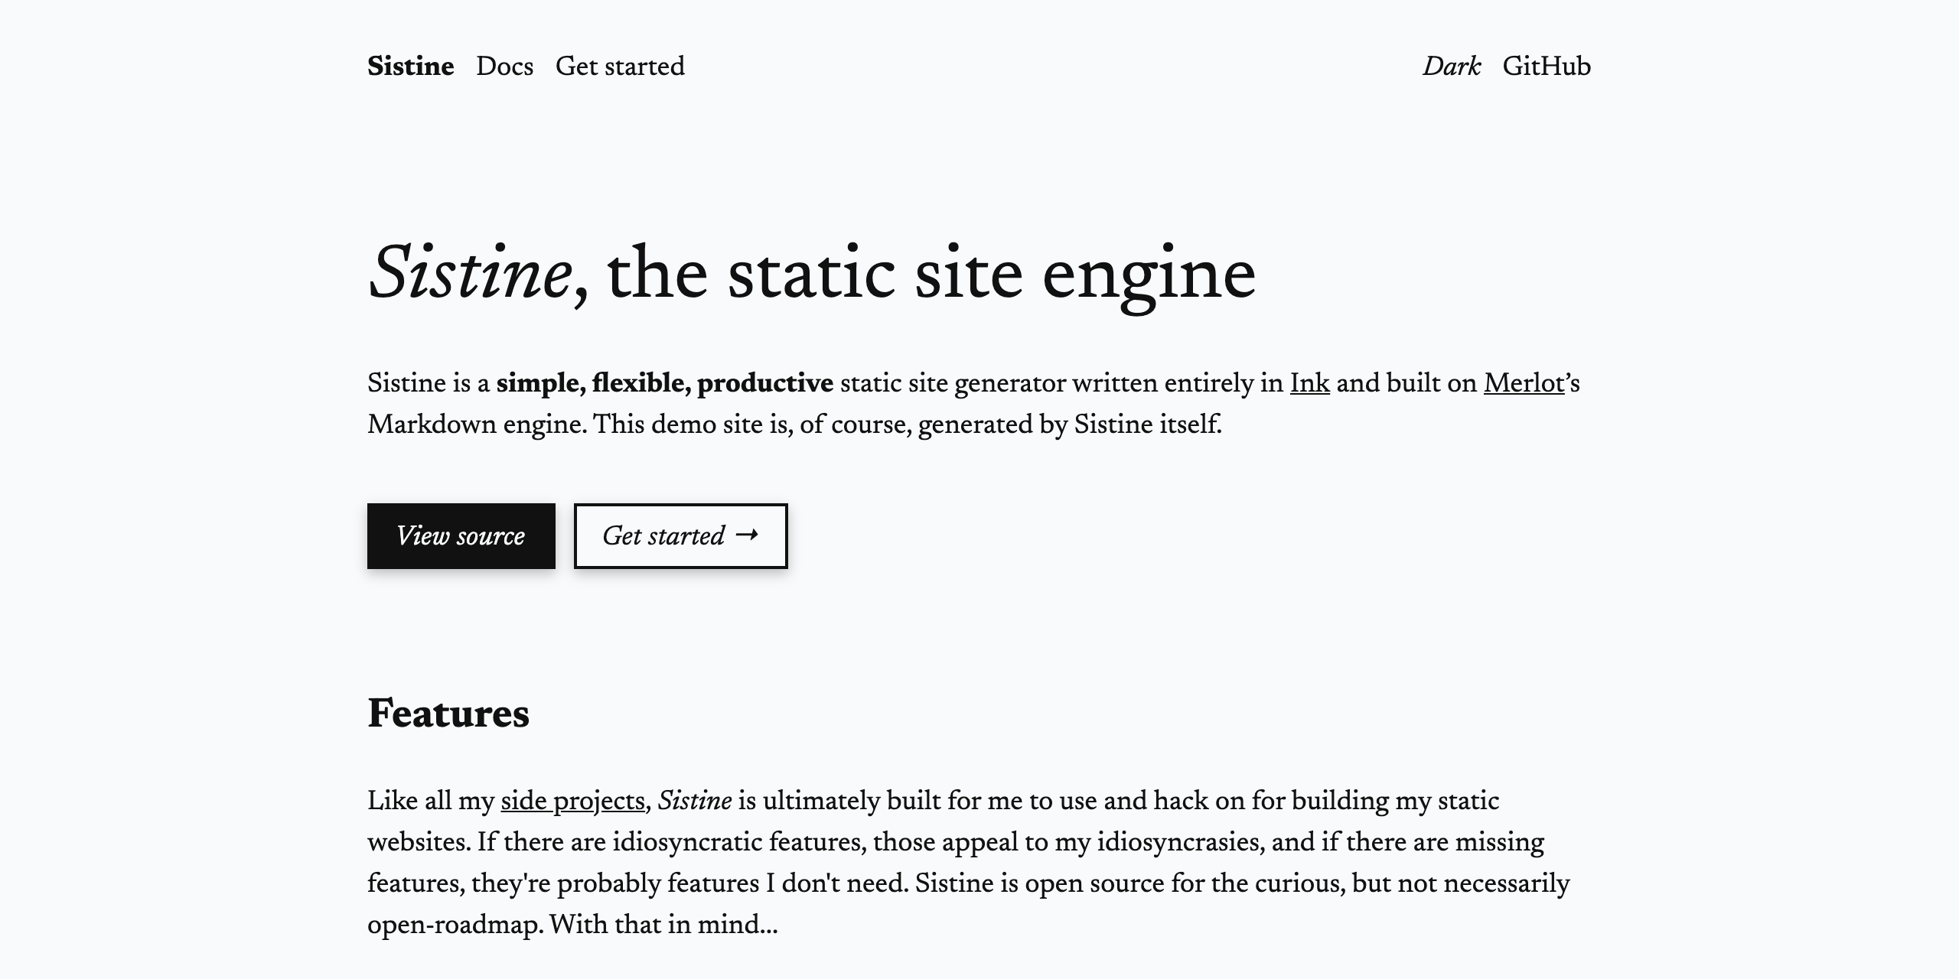Select the Features section heading
Viewport: 1959px width, 979px height.
tap(448, 714)
